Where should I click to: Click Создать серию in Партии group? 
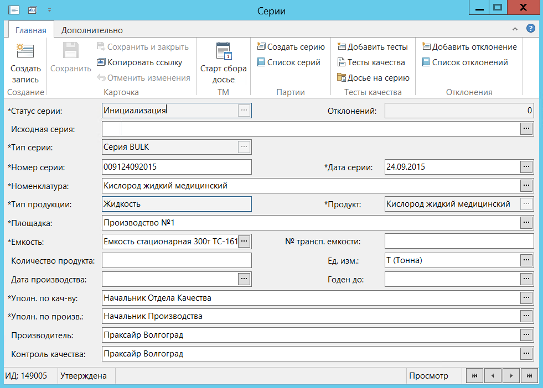[x=291, y=46]
